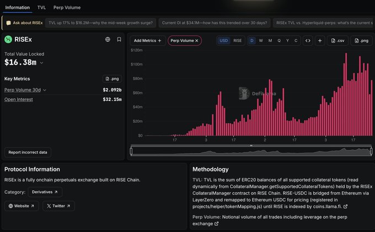Switch to the Information tab
Screen dimensions: 375x232
(18, 7)
